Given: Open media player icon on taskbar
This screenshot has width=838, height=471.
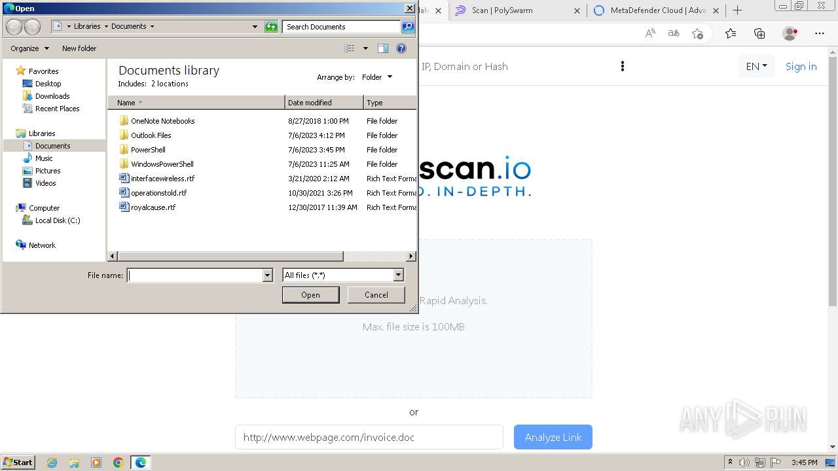Looking at the screenshot, I should tap(96, 462).
